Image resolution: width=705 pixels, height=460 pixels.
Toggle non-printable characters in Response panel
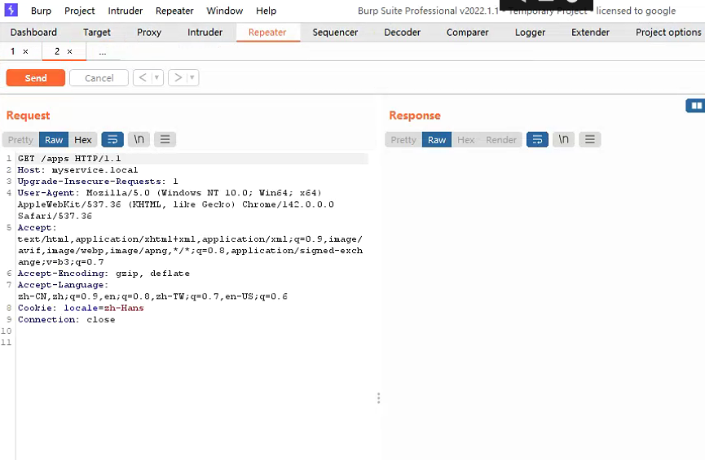coord(563,140)
